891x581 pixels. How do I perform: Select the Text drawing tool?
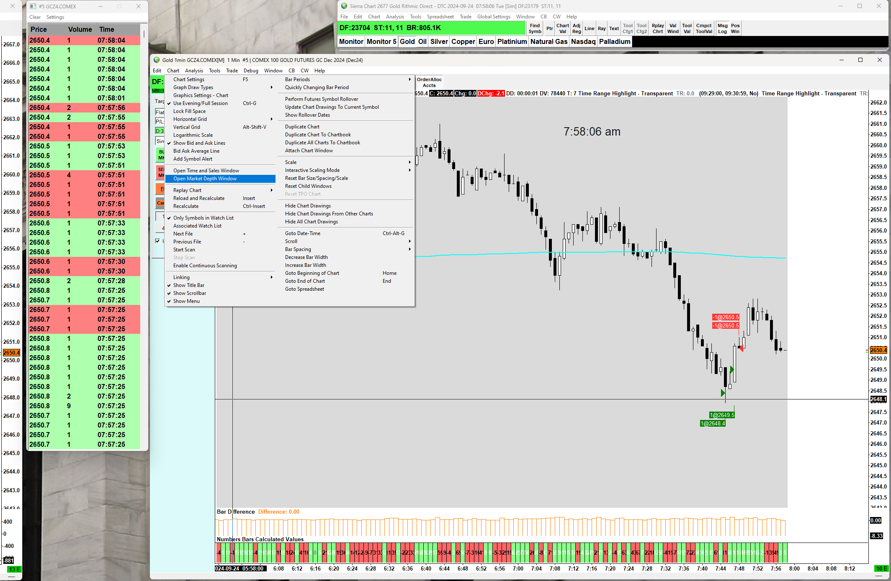(614, 28)
